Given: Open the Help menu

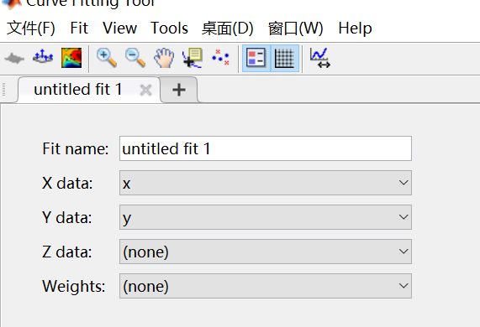Looking at the screenshot, I should point(355,29).
